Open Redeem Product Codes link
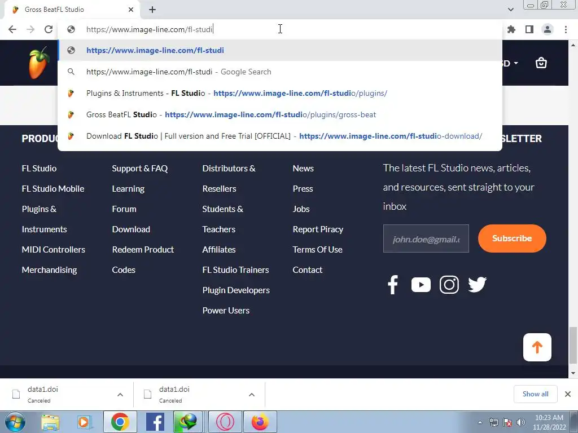This screenshot has width=578, height=433. coord(143,259)
